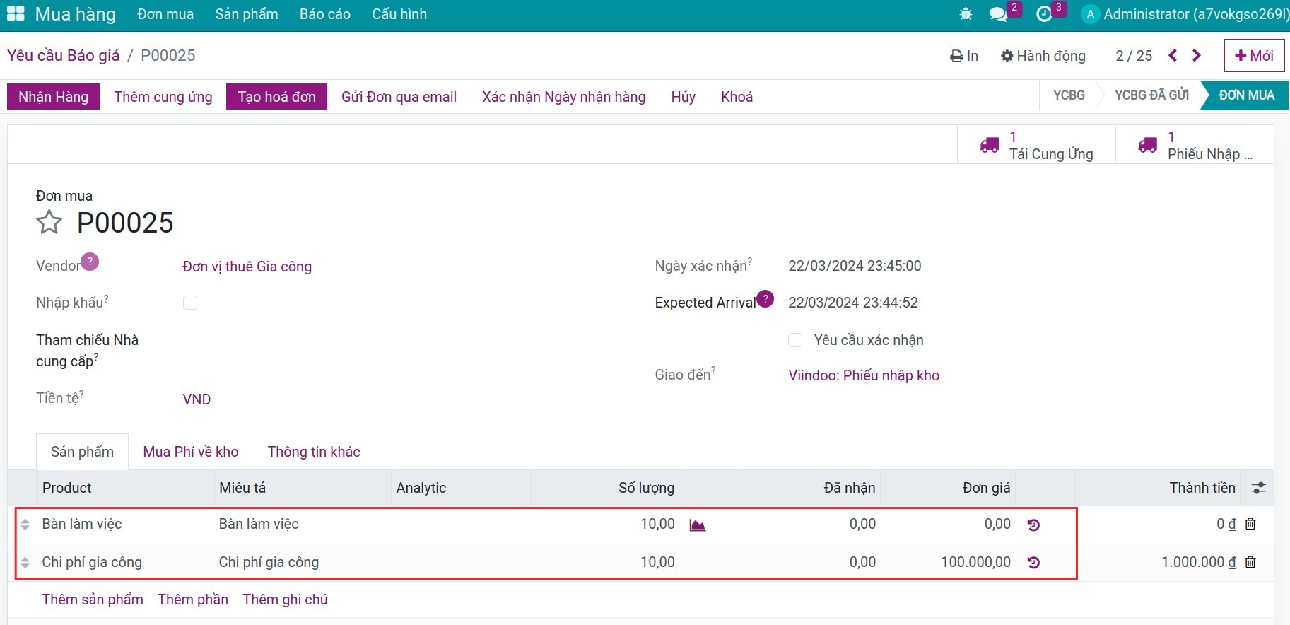The height and width of the screenshot is (625, 1290).
Task: Click the price history icon for Chi phí gia công
Action: pyautogui.click(x=1033, y=563)
